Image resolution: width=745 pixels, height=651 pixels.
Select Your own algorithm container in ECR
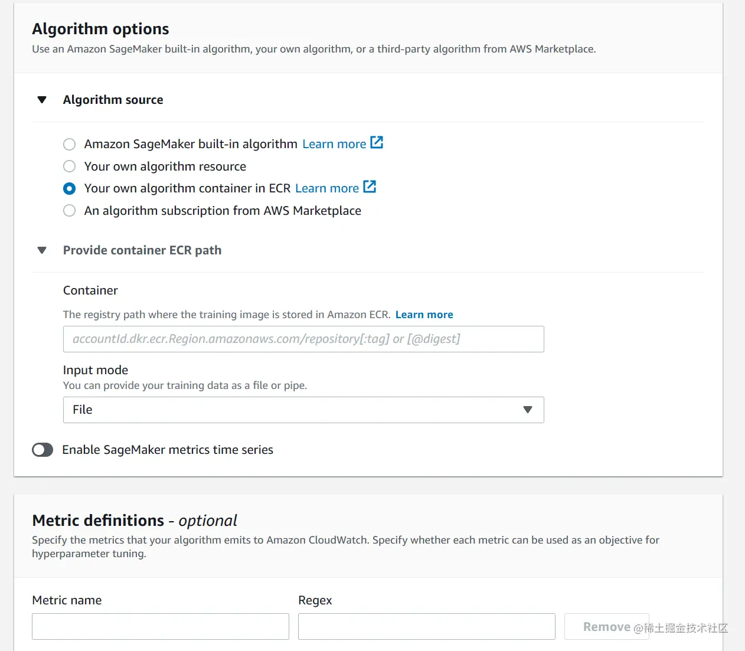click(70, 189)
